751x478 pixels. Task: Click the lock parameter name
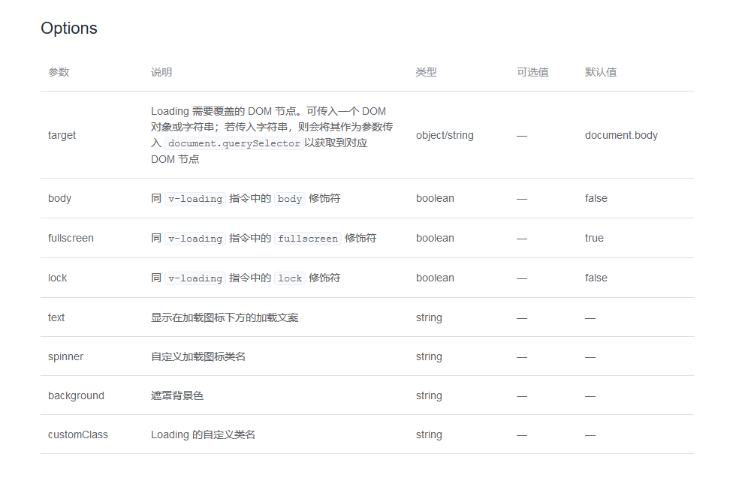(x=57, y=278)
